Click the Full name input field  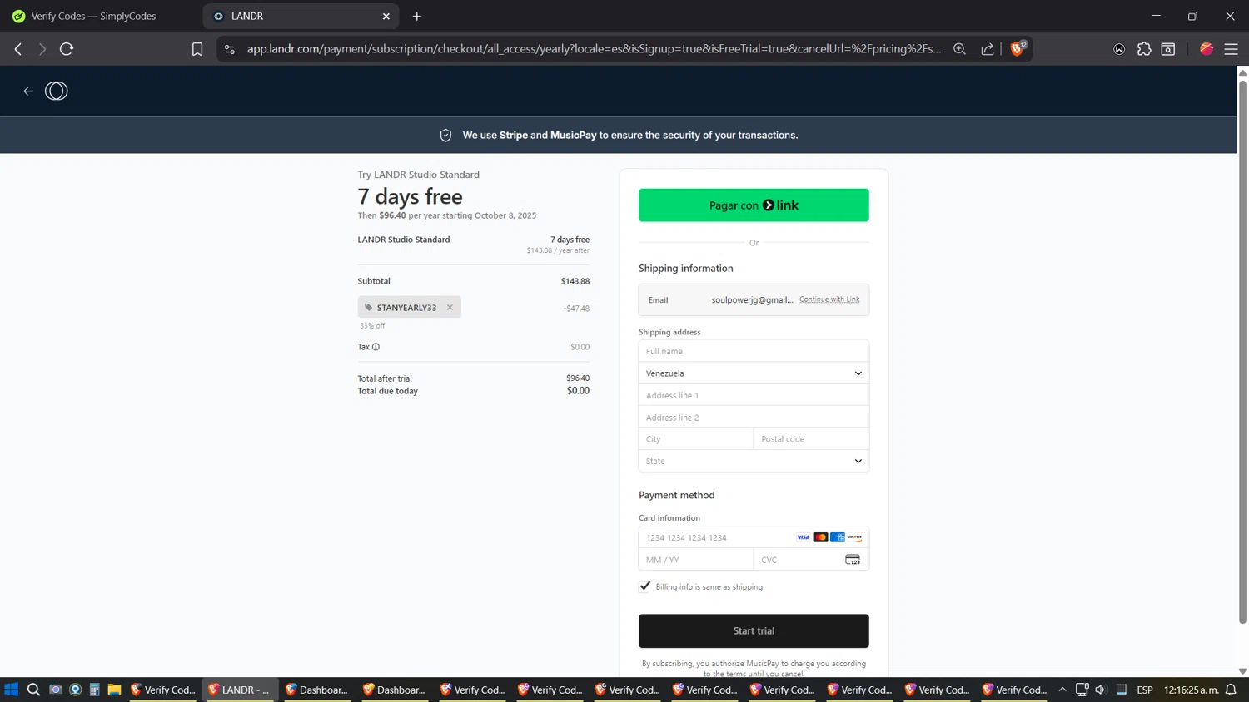pyautogui.click(x=754, y=351)
